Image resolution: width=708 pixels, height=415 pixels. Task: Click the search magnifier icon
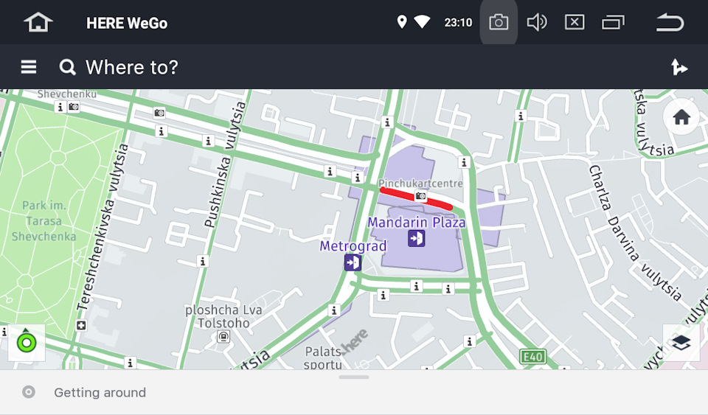coord(67,67)
